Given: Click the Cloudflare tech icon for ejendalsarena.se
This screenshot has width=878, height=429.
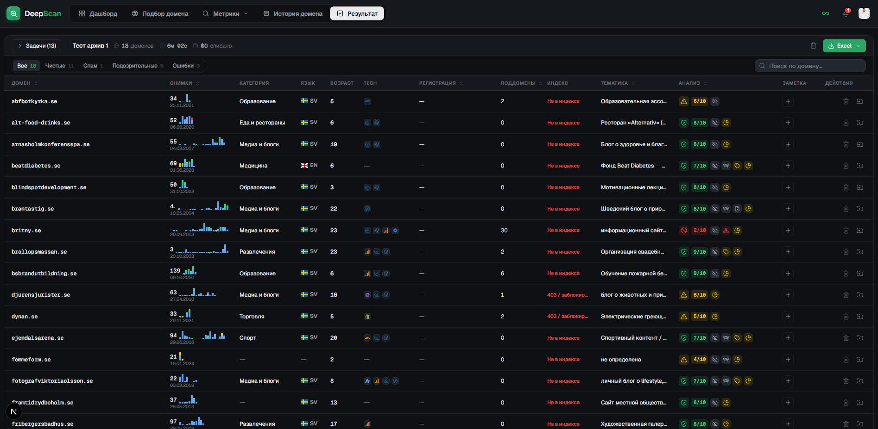Looking at the screenshot, I should click(x=367, y=338).
